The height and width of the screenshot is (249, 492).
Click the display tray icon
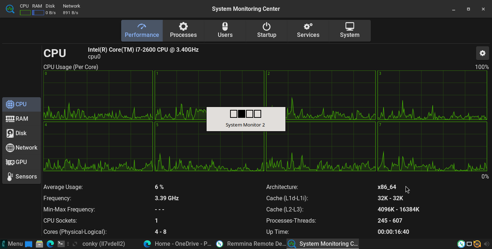[x=469, y=244]
